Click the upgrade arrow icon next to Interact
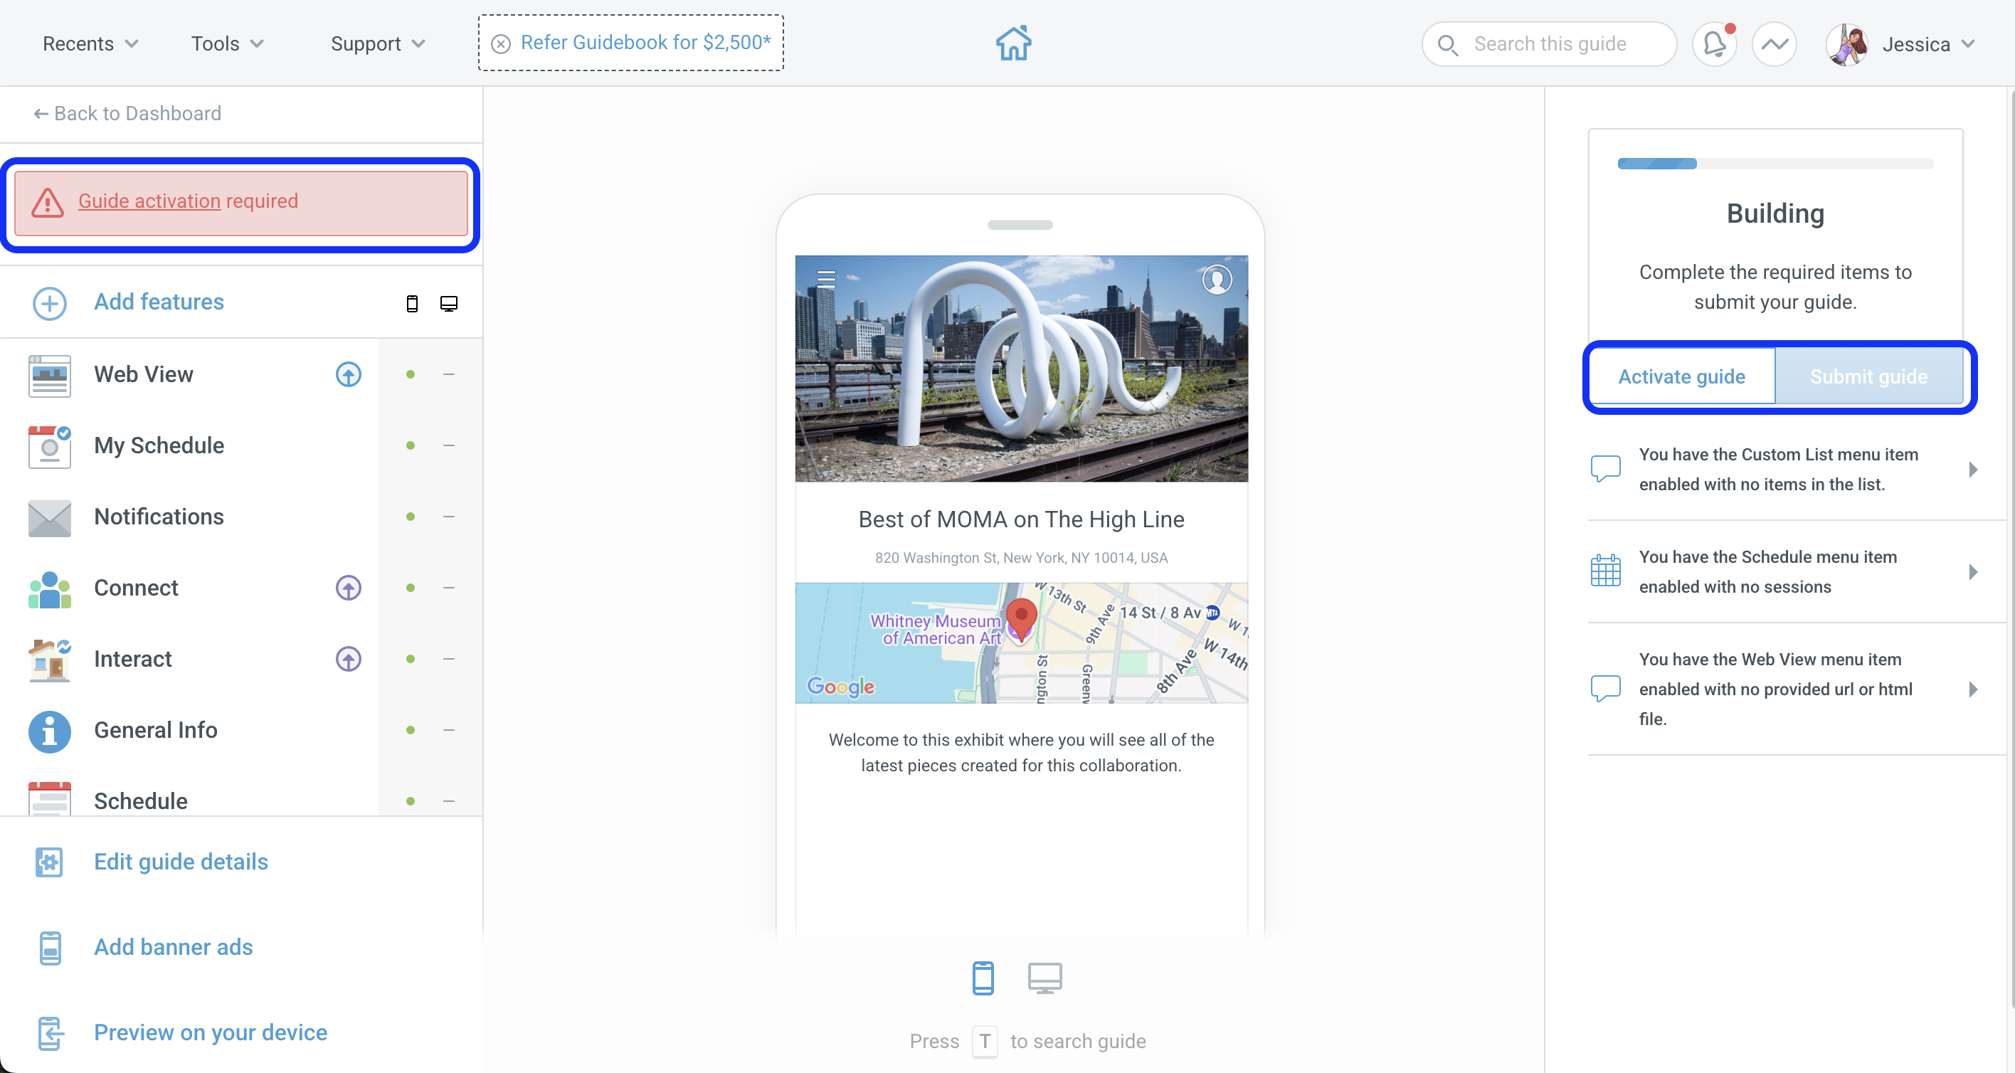 348,660
